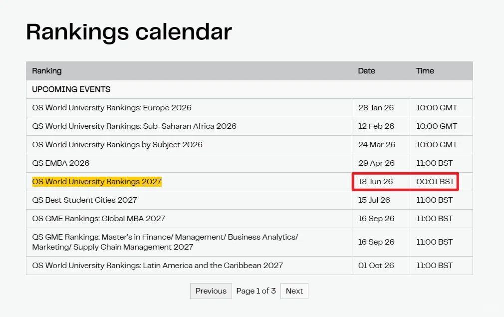Click highlighted QS World University Rankings 2027
The image size is (504, 317).
click(97, 182)
